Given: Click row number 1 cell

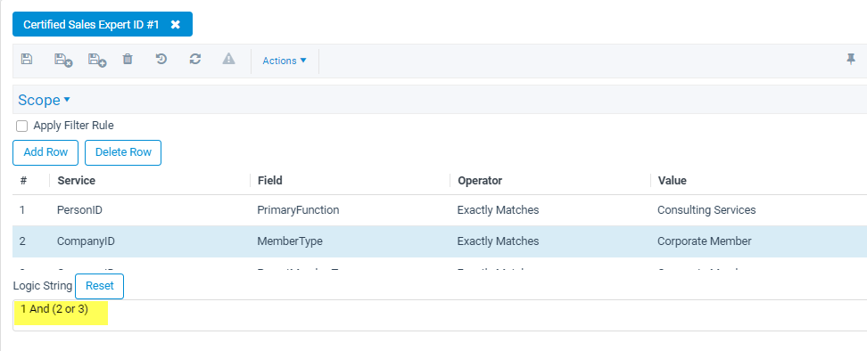Looking at the screenshot, I should coord(22,210).
